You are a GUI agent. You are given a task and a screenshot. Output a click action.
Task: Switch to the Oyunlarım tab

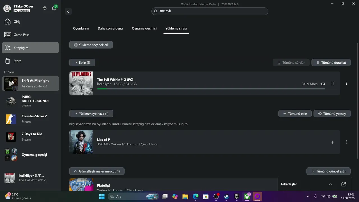[81, 28]
